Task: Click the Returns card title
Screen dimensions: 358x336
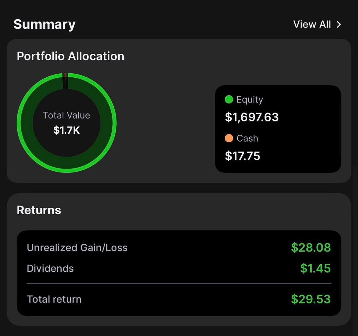Action: click(x=39, y=210)
